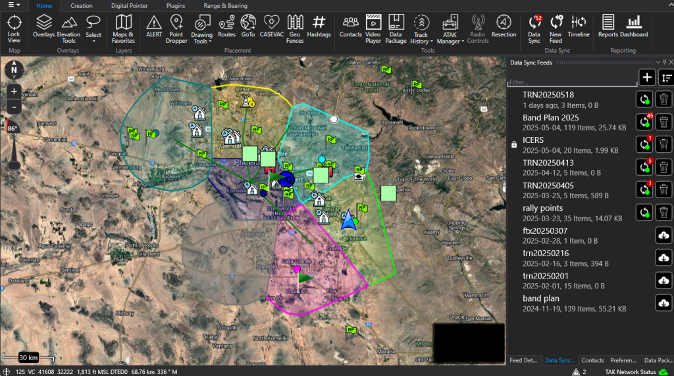The height and width of the screenshot is (376, 674).
Task: Zoom in on the map
Action: pyautogui.click(x=14, y=91)
